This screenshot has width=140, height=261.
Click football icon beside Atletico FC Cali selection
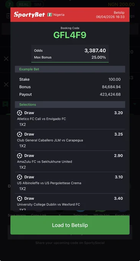[x=20, y=113]
